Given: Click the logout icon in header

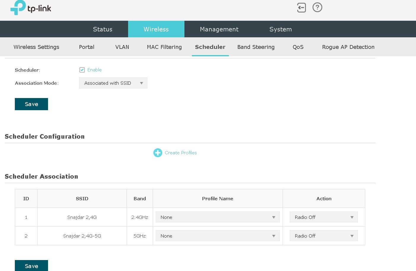Looking at the screenshot, I should pyautogui.click(x=301, y=8).
